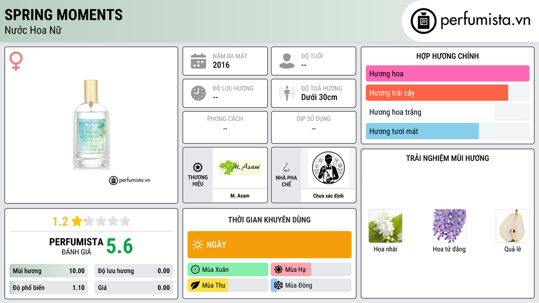Viewport: 539px width, 303px height.
Task: Click the SPRING MOMENTS title text
Action: click(x=64, y=15)
